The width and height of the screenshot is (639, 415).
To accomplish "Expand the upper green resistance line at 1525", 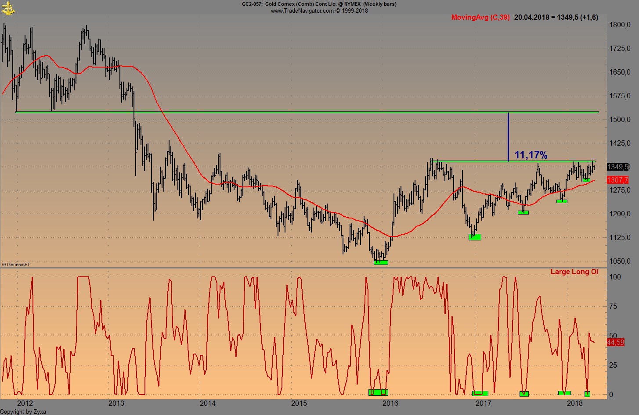I will (307, 112).
